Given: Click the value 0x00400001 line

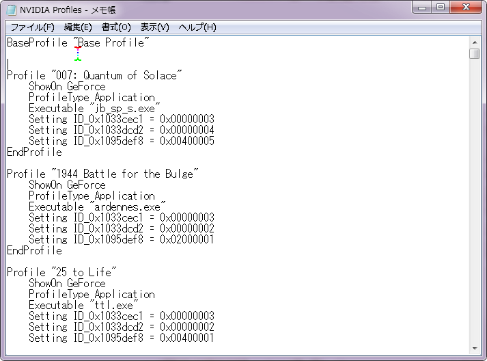Looking at the screenshot, I should point(122,338).
